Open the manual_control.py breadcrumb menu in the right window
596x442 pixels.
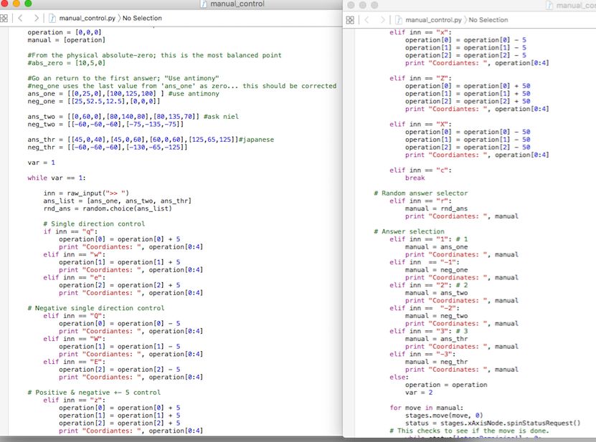433,19
